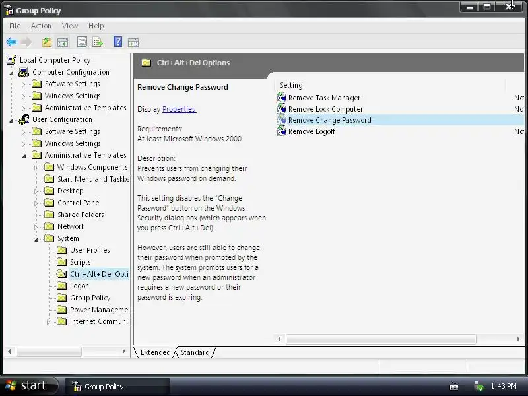Select Group Policy folder in tree

90,298
